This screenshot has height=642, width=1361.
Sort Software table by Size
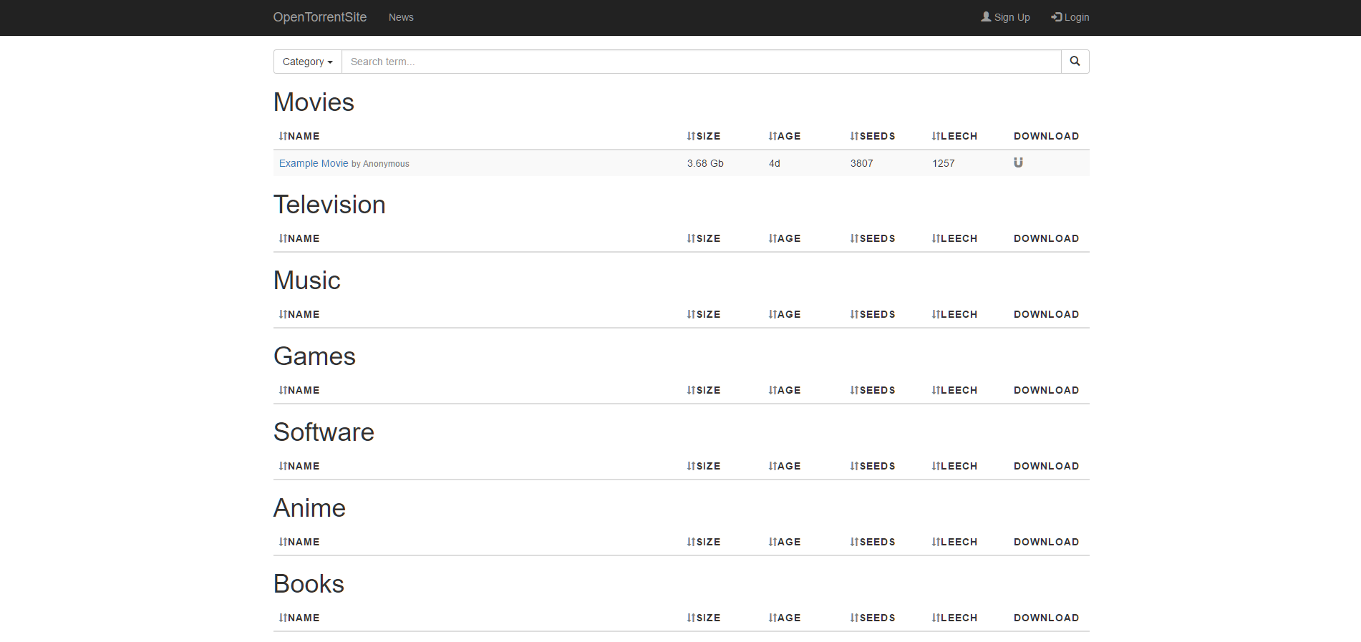point(704,466)
